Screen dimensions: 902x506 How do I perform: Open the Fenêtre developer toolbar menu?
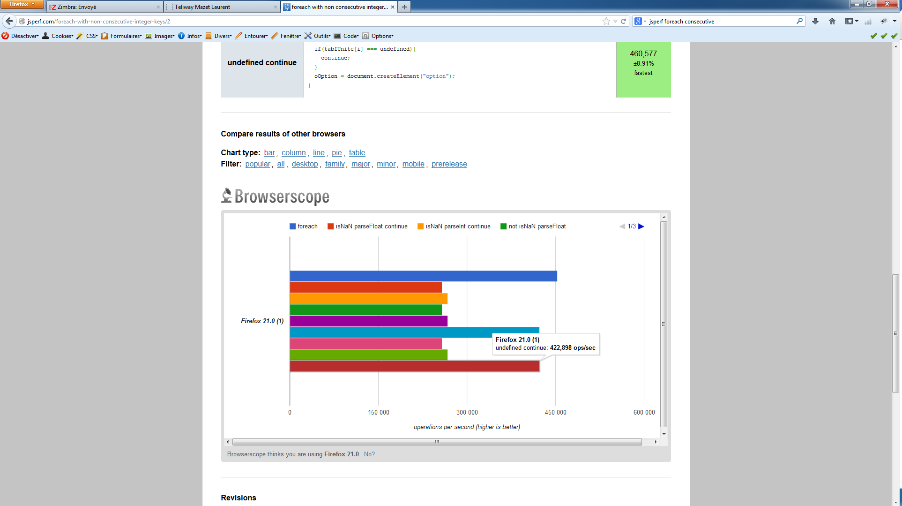click(286, 36)
